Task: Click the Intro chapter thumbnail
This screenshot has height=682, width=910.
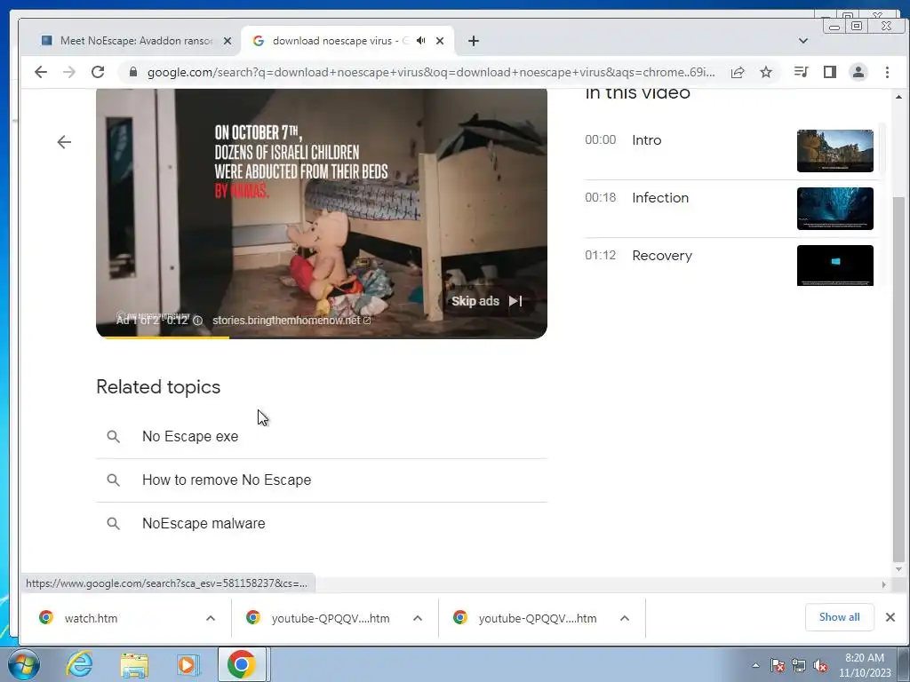Action: [x=835, y=151]
